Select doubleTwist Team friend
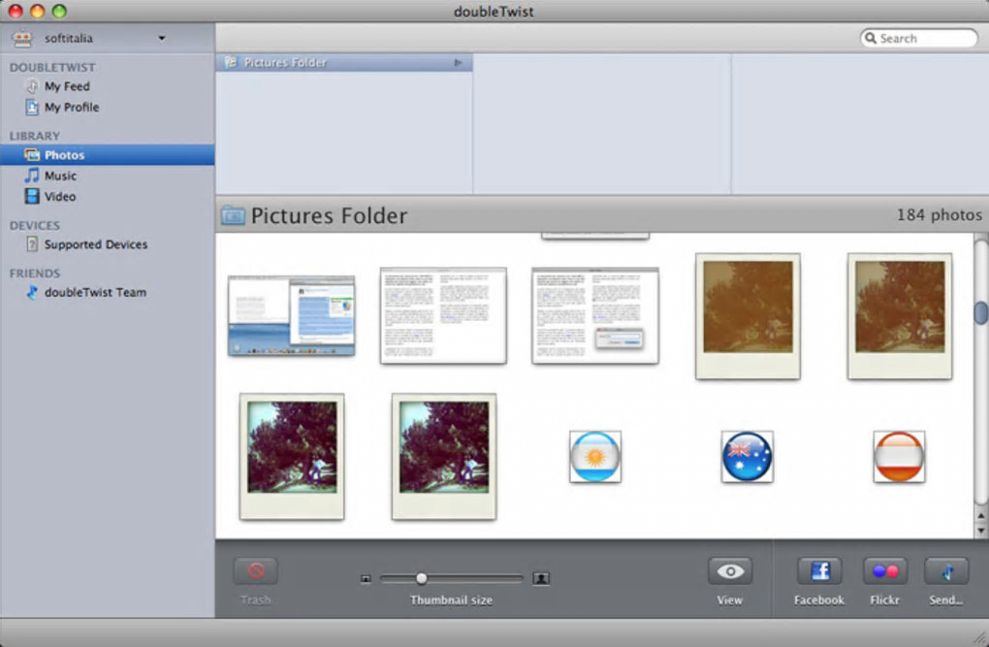989x647 pixels. point(95,292)
